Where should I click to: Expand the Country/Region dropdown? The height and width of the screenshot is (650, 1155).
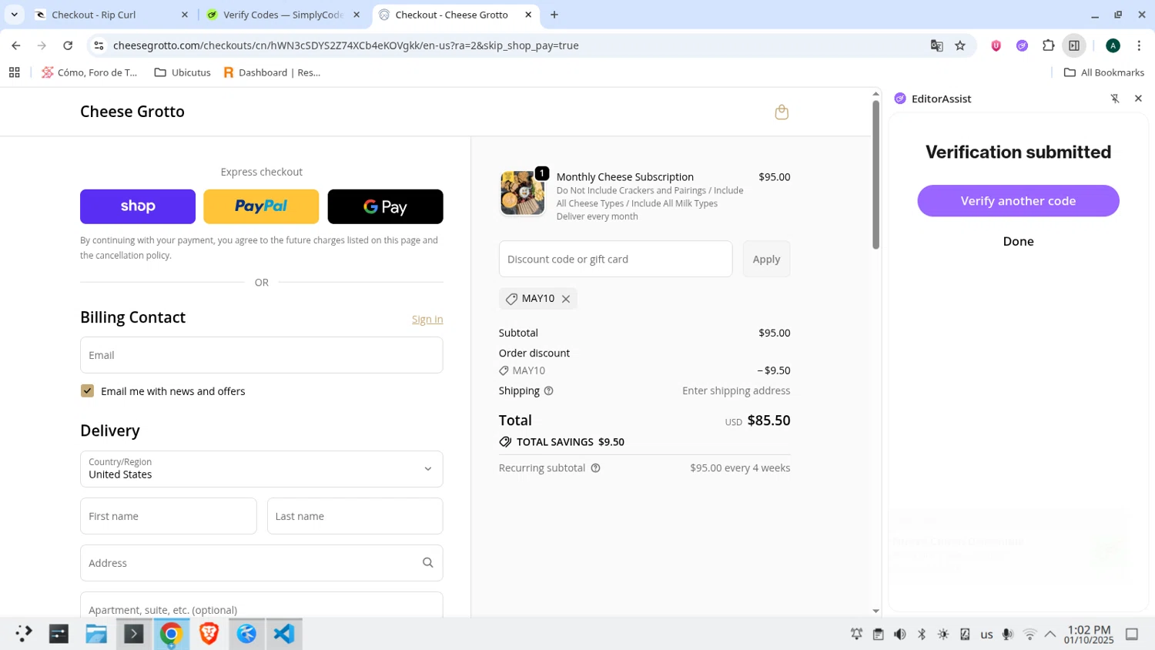coord(262,469)
